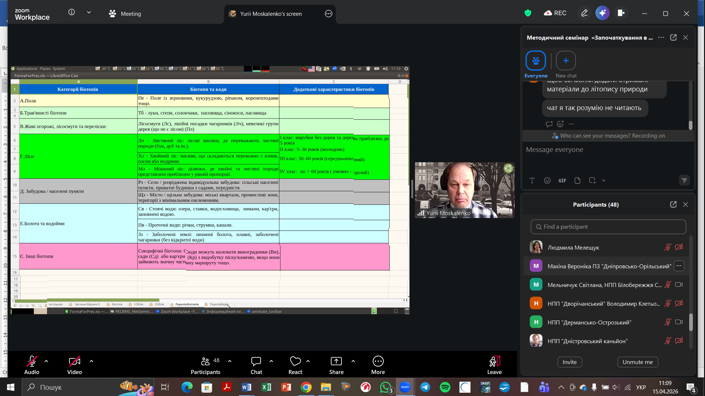The width and height of the screenshot is (705, 396).
Task: Expand the Audio options arrow
Action: click(x=46, y=361)
